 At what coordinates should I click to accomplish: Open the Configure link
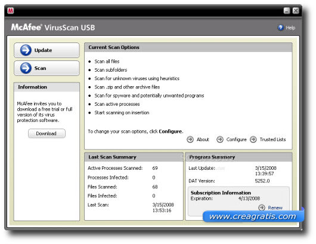pos(236,139)
